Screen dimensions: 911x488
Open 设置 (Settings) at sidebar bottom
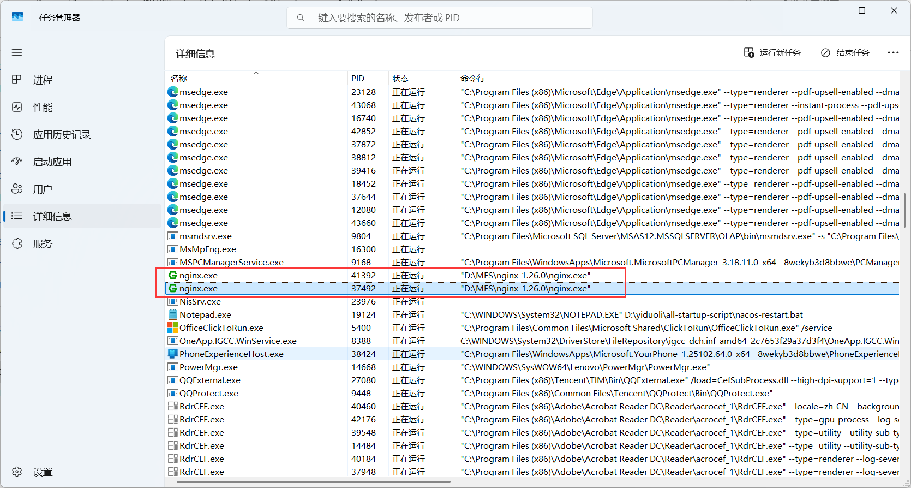coord(82,472)
